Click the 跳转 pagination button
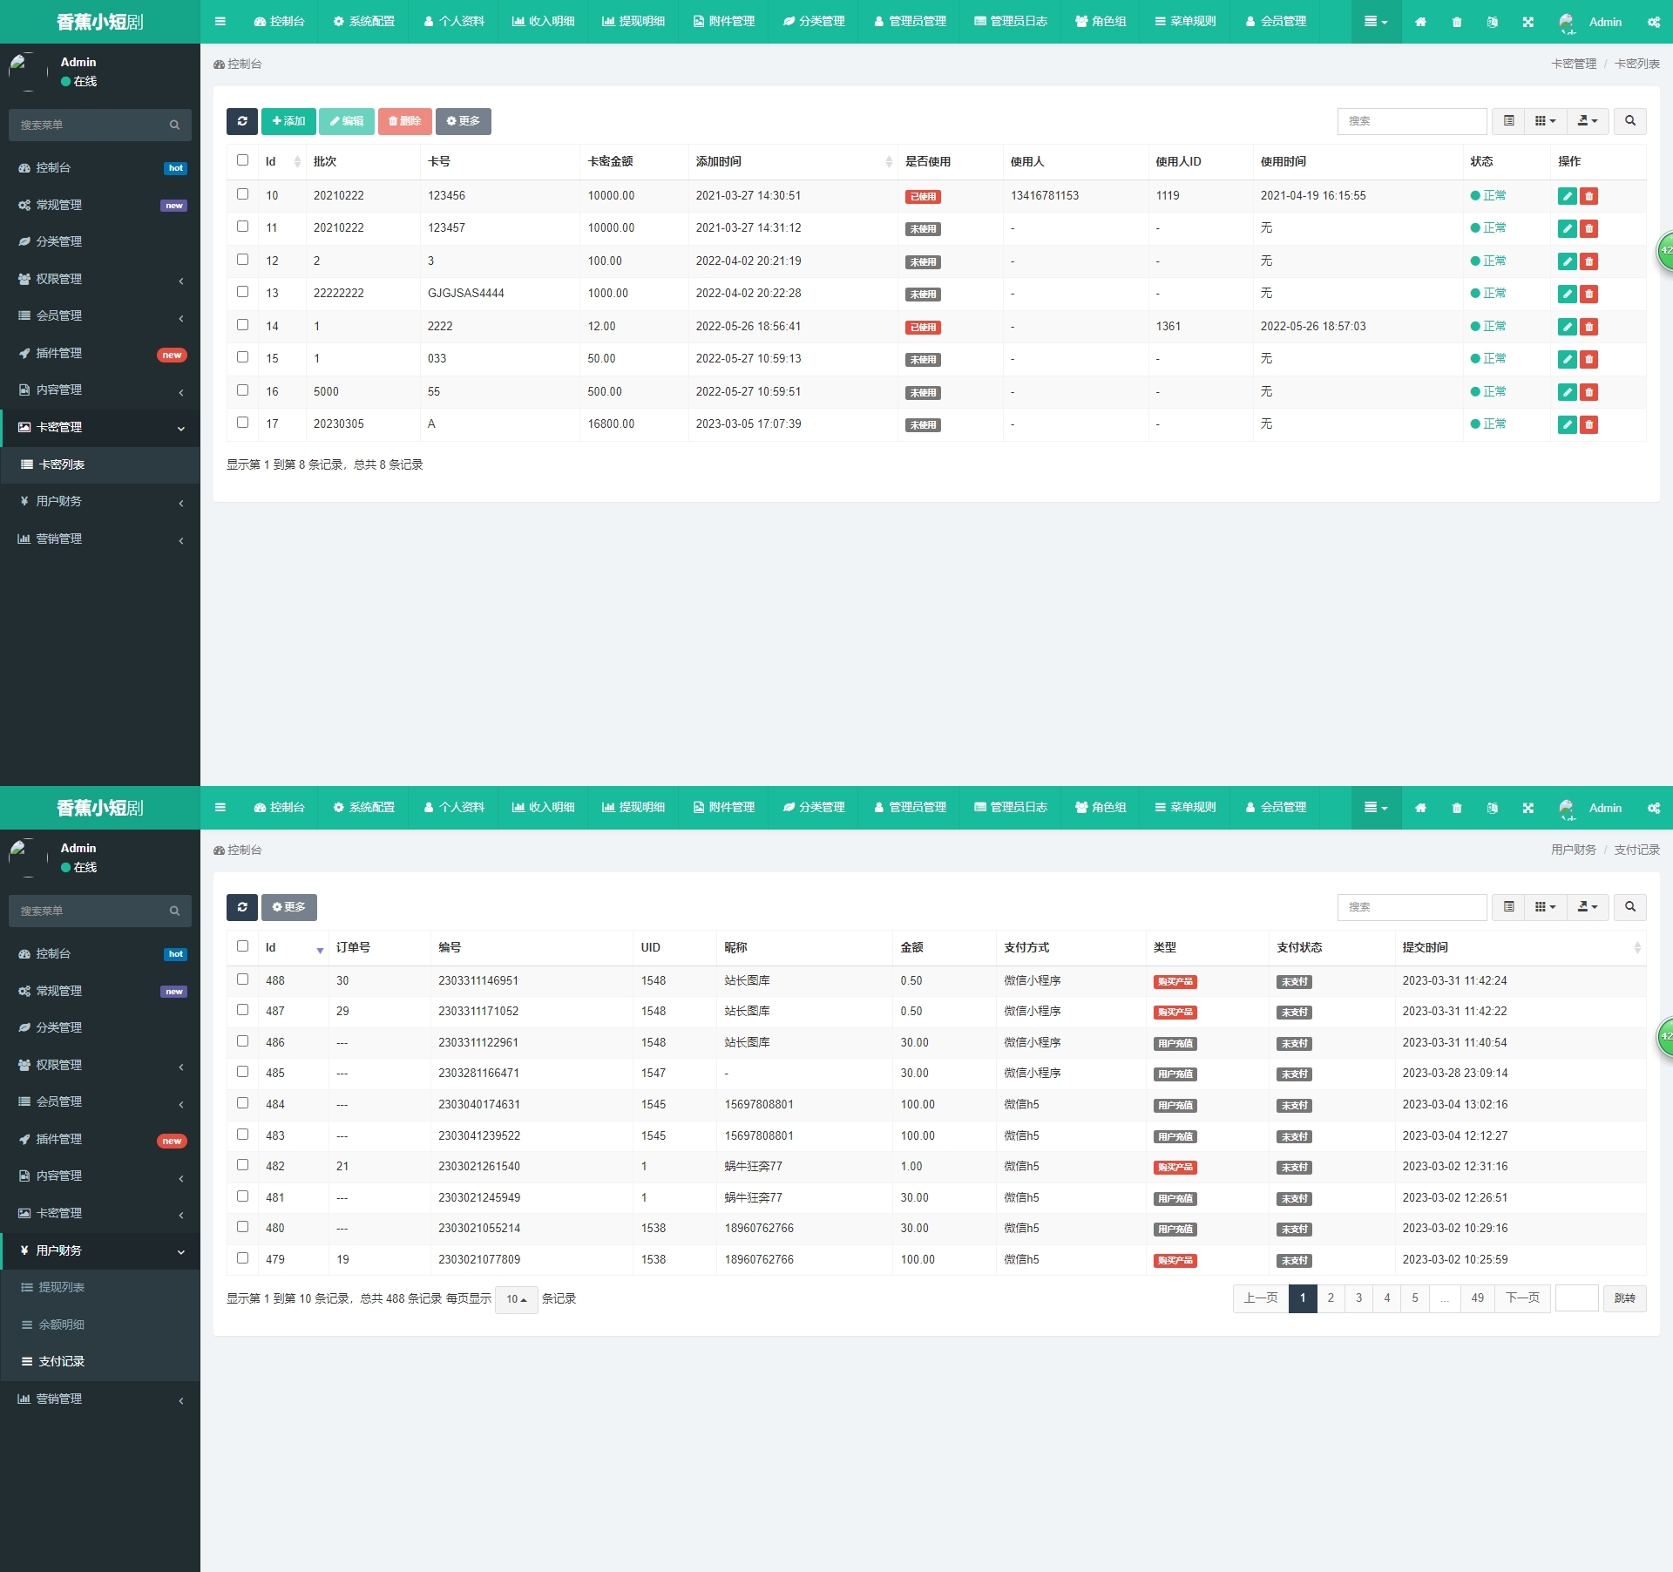 click(x=1624, y=1298)
